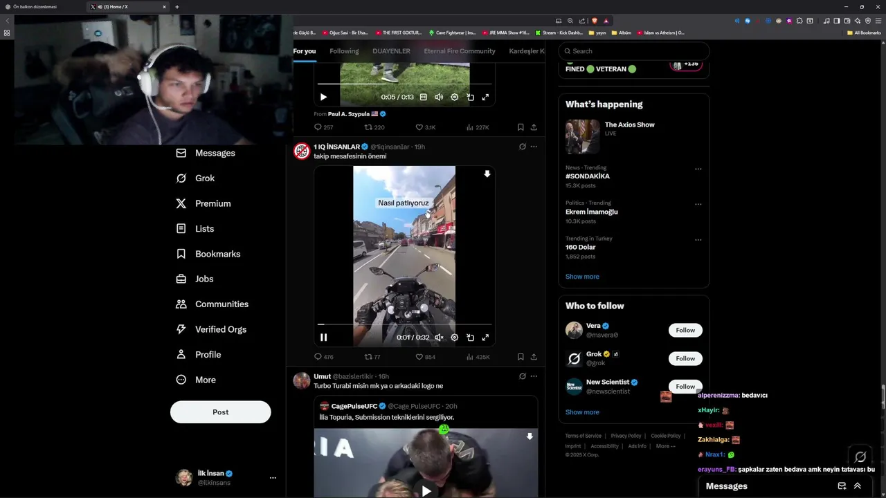Open more menu on 1 IQ İNSANLAR post
Image resolution: width=886 pixels, height=498 pixels.
[x=534, y=147]
